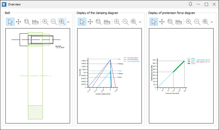
Task: Click the bolt head in the drawing
Action: (24, 40)
